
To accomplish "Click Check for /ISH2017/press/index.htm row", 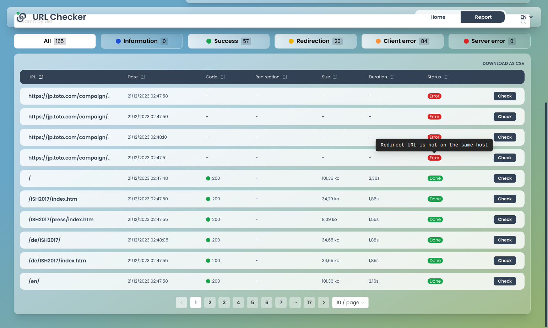I will 505,219.
